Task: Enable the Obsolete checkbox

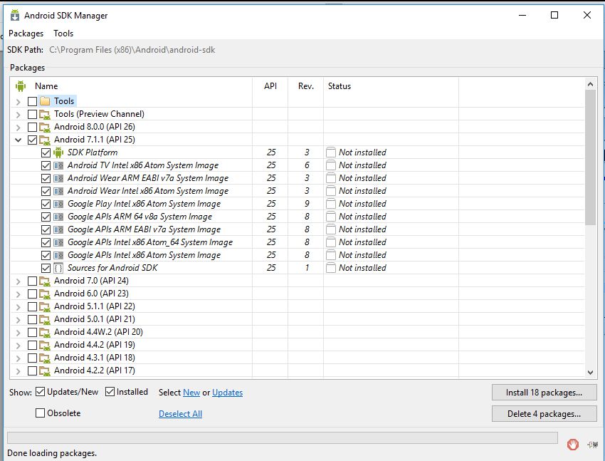Action: pyautogui.click(x=41, y=413)
